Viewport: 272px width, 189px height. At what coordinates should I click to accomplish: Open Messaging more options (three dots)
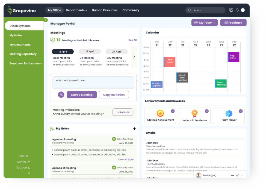232,176
